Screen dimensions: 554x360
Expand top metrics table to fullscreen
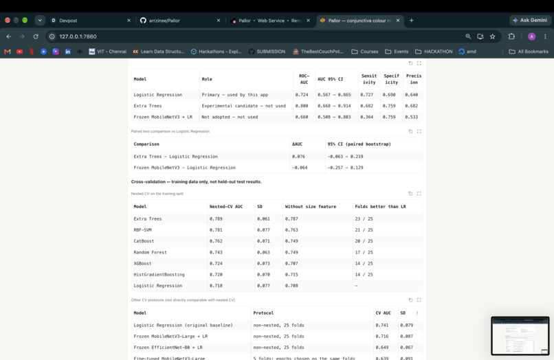(419, 63)
